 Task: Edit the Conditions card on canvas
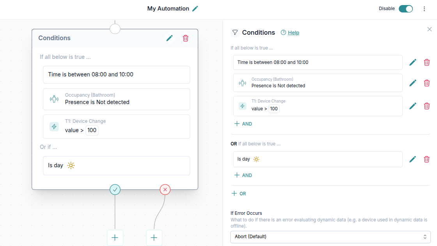[x=170, y=38]
